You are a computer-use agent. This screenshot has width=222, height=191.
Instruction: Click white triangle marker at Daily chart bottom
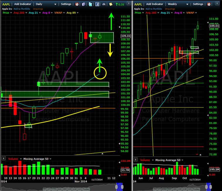tap(102, 153)
